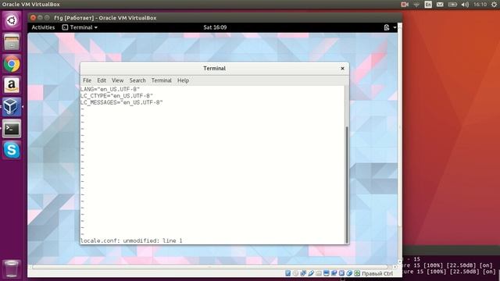Open guest clock showing Sat 16:09

[215, 27]
